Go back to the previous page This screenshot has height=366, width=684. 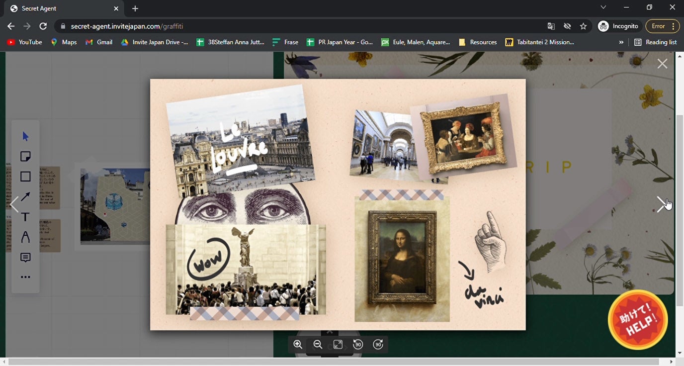click(x=11, y=26)
